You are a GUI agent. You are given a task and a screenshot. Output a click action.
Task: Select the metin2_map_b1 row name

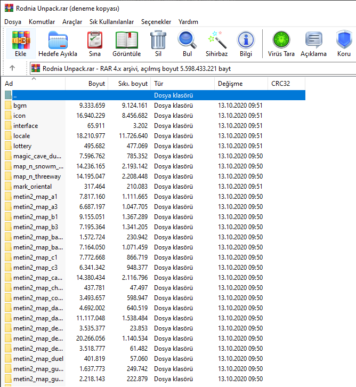(x=36, y=217)
